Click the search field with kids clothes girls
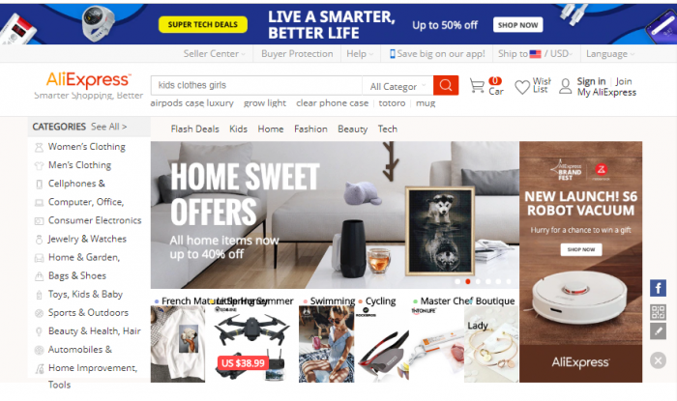The image size is (677, 401). pos(256,85)
